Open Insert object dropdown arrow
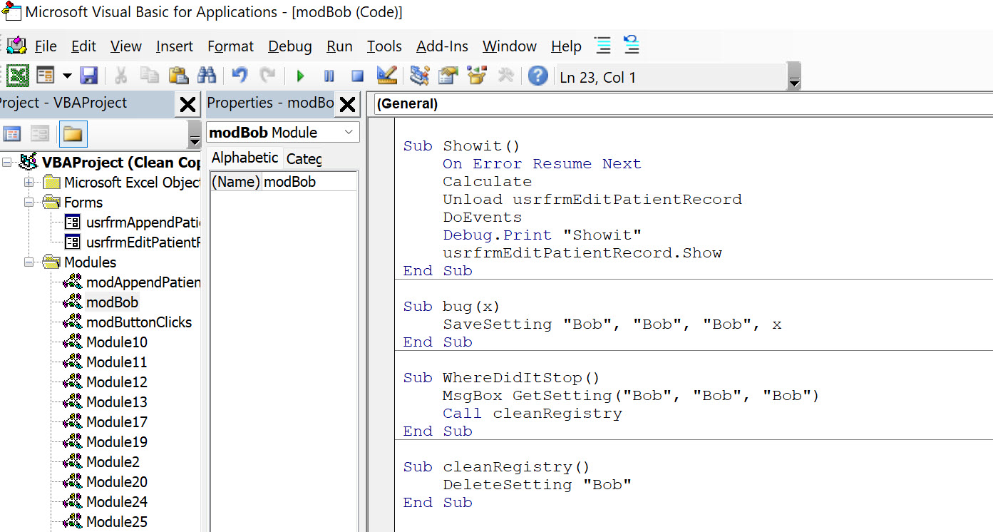Screen dimensions: 993x532 click(x=67, y=76)
